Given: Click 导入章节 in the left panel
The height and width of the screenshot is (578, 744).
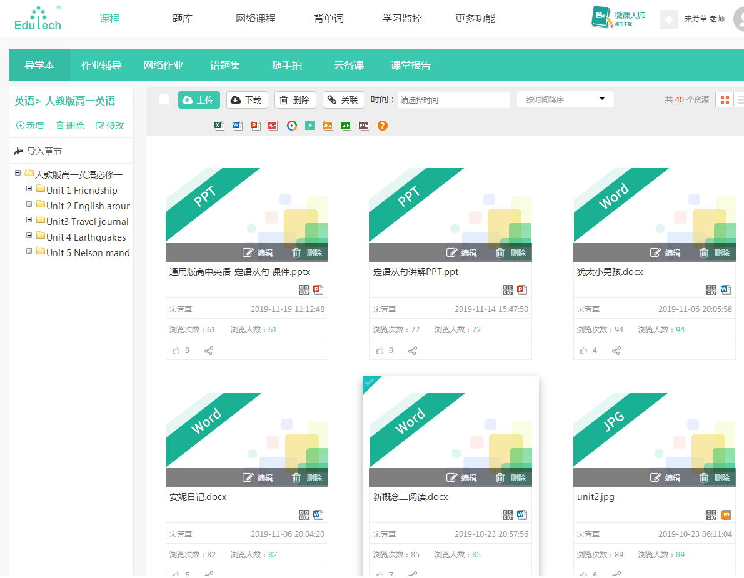Looking at the screenshot, I should point(39,151).
